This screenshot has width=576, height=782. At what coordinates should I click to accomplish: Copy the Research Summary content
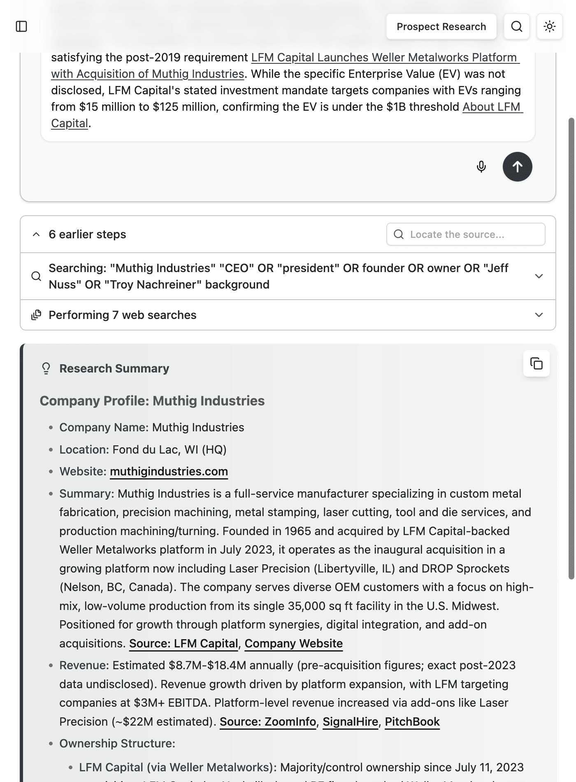click(x=537, y=364)
